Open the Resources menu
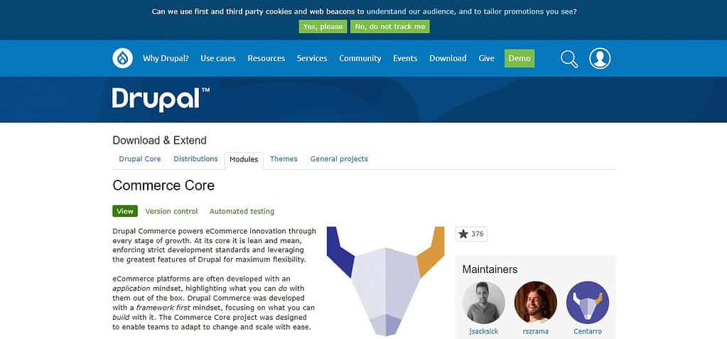 266,58
